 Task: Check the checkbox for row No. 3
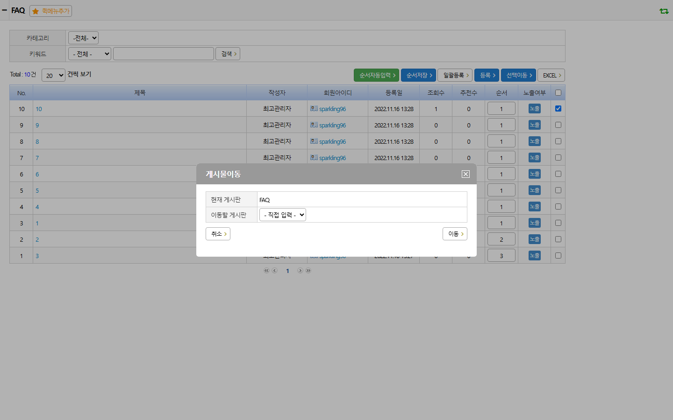558,223
